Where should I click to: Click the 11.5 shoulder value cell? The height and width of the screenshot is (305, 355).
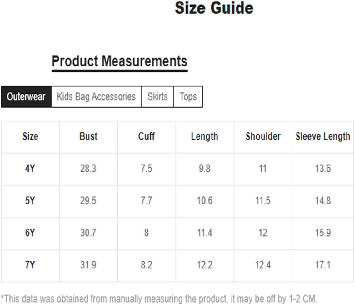point(263,201)
